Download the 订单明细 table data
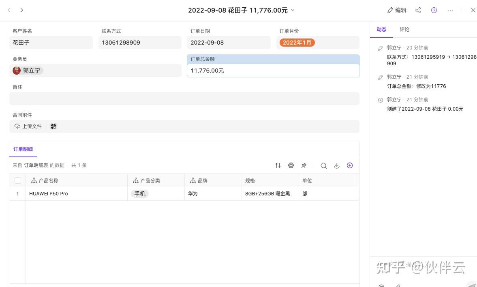477x287 pixels. click(336, 165)
